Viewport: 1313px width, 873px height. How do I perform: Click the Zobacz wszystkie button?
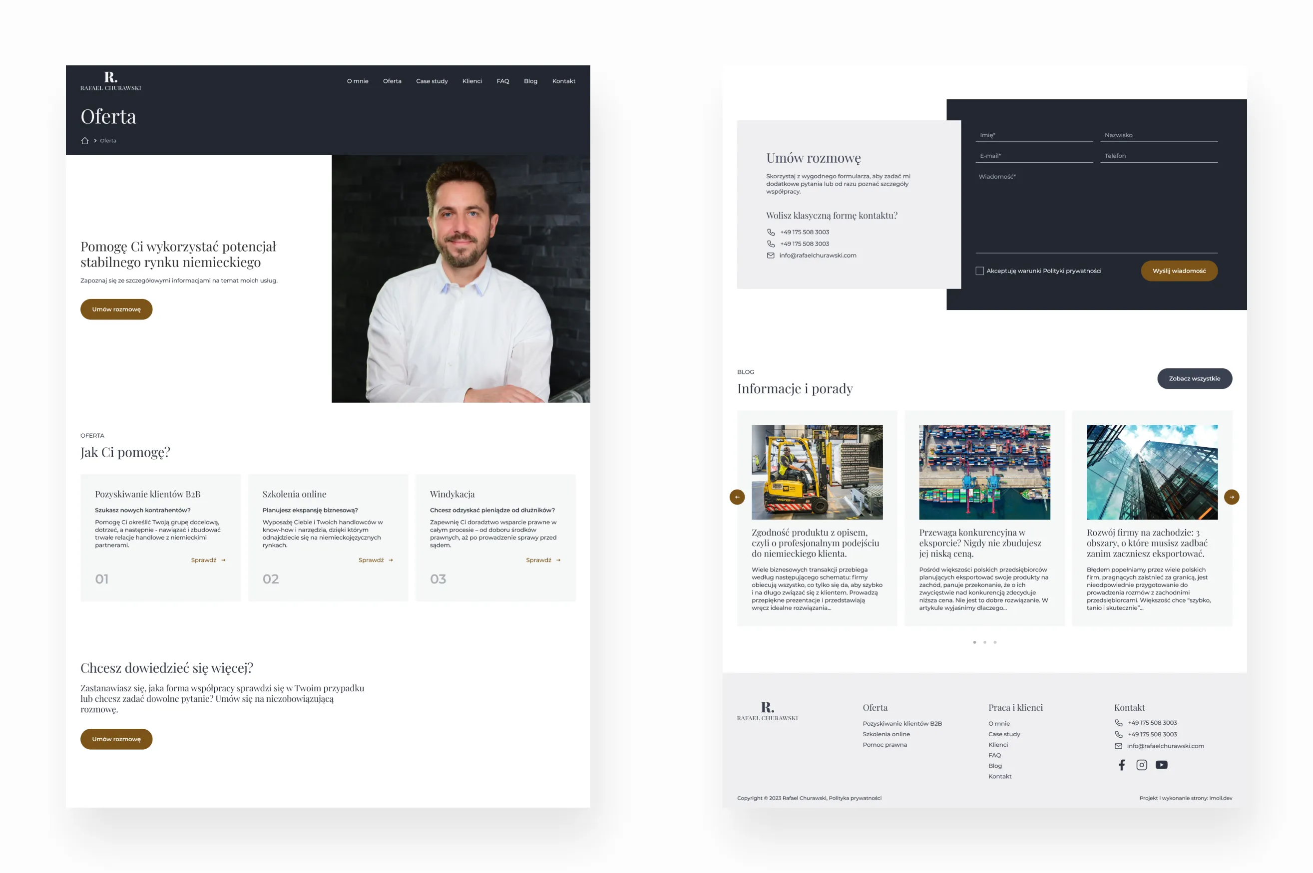click(x=1194, y=378)
